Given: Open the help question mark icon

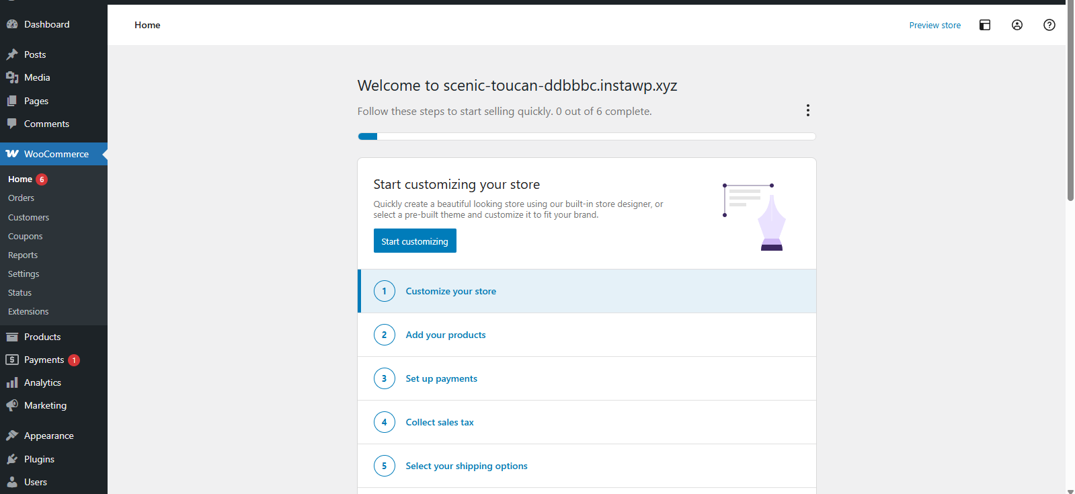Looking at the screenshot, I should (x=1049, y=25).
